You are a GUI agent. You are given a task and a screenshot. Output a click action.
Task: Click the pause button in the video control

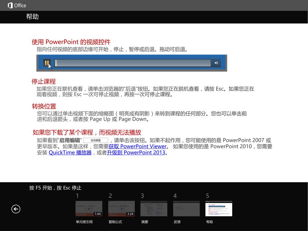(47, 63)
